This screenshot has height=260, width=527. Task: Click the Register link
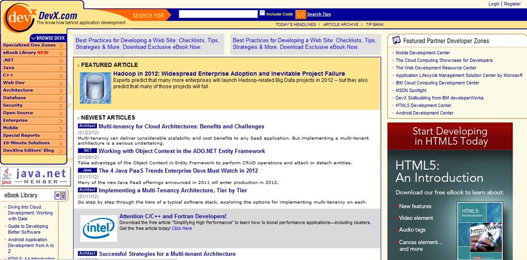[x=512, y=4]
